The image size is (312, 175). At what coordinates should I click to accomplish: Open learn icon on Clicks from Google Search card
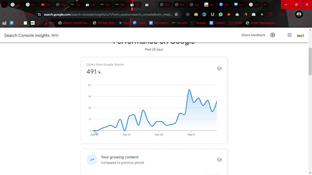[x=219, y=69]
